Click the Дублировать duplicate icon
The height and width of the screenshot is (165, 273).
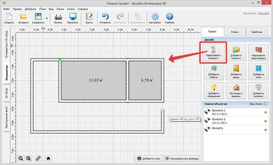click(x=137, y=18)
